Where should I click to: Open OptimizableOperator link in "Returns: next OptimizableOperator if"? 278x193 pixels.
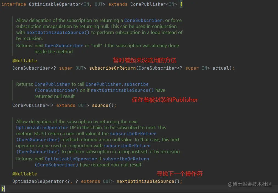point(71,159)
